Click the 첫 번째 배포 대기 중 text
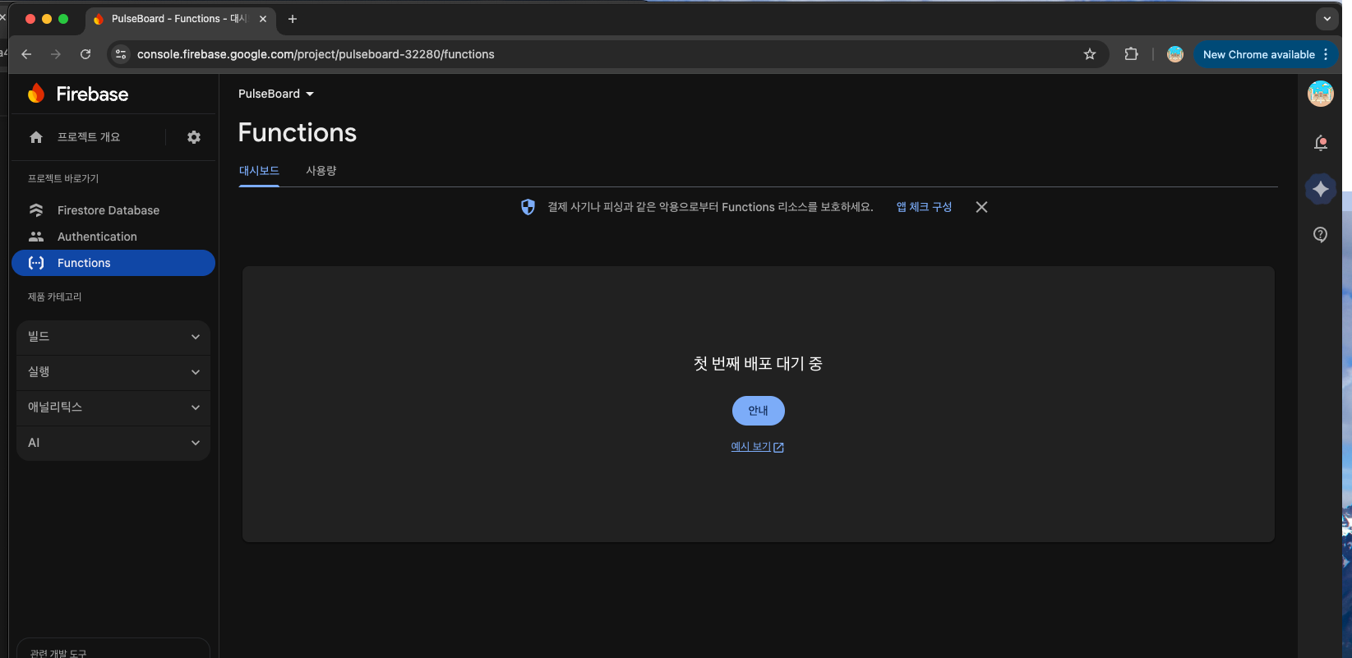 [758, 364]
